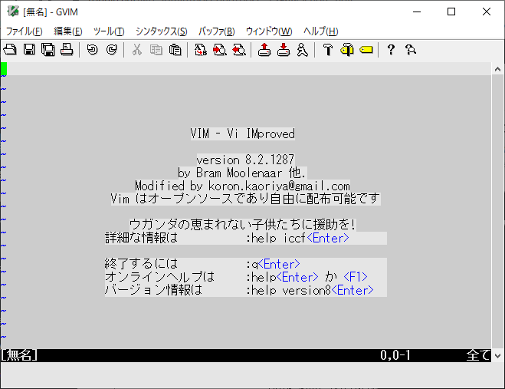Maximize the GVIM window
Image resolution: width=505 pixels, height=389 pixels.
click(451, 12)
